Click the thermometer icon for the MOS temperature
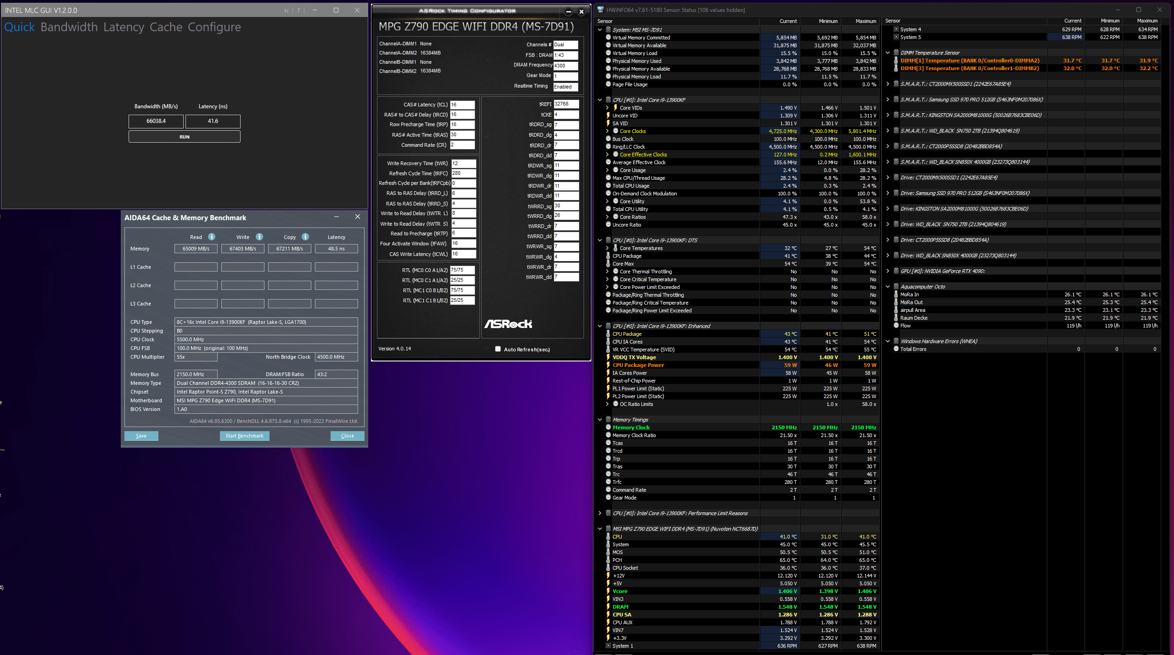The height and width of the screenshot is (655, 1174). [608, 552]
